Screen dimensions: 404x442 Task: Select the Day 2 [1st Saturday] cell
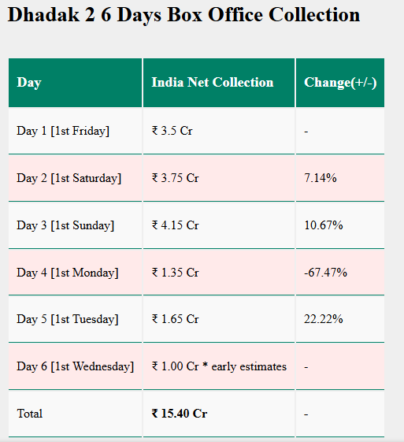pos(75,178)
